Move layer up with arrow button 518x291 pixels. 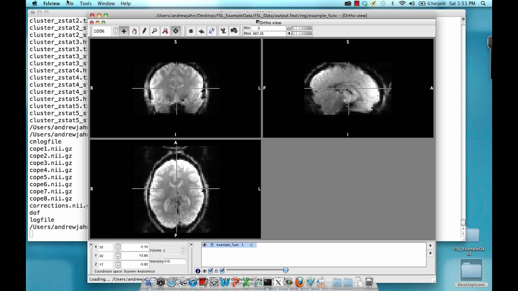[430, 245]
